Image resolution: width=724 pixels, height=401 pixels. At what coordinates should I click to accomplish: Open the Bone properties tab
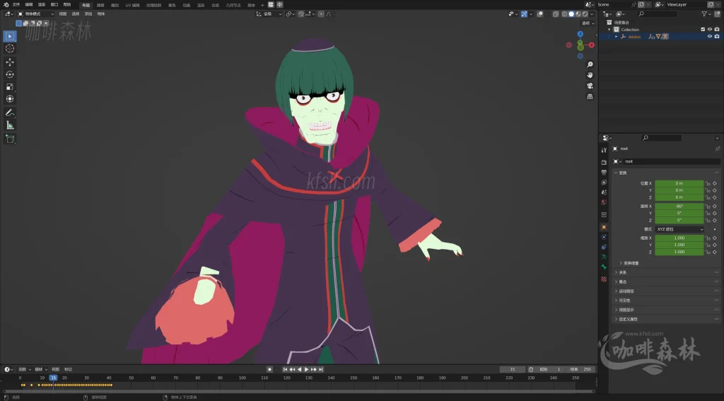tap(604, 267)
